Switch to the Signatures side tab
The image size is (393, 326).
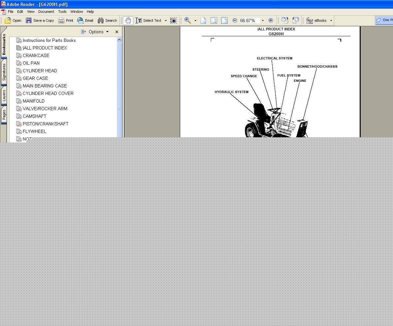point(4,72)
